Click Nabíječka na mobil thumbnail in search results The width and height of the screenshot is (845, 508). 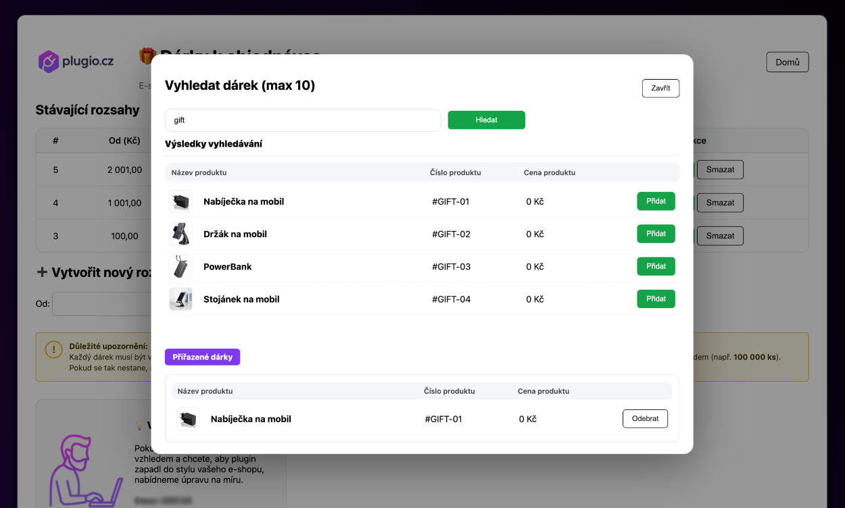coord(180,201)
